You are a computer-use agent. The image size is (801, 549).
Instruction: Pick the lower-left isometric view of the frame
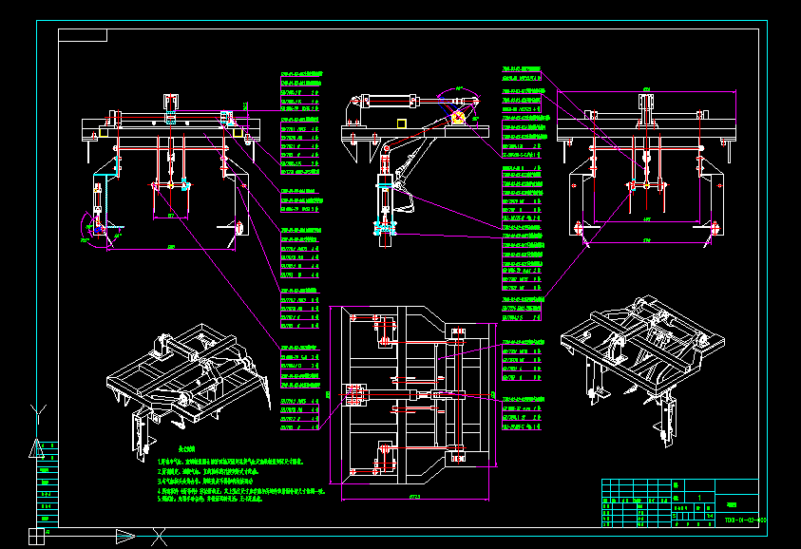tap(188, 390)
